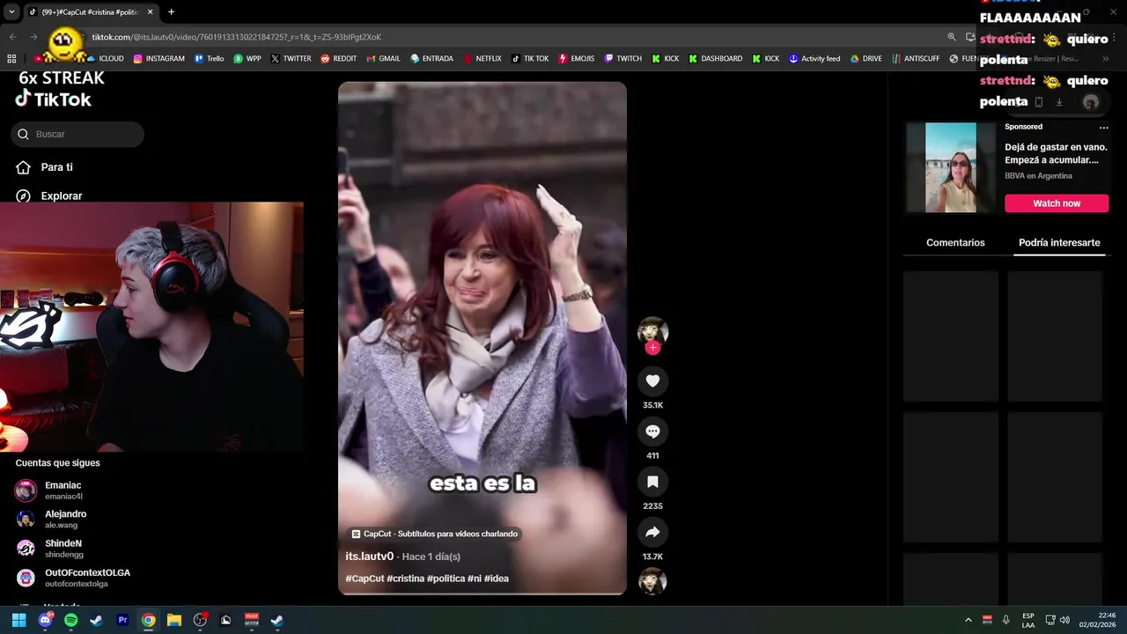
Task: Open sponsored ad options menu
Action: point(1103,127)
